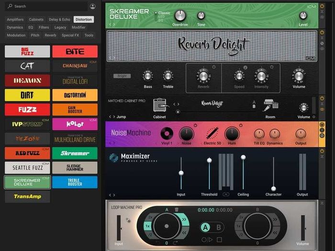Collapse the Skreamer Deluxe module
The image size is (335, 251).
322,12
